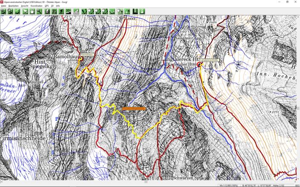This screenshot has width=300, height=187.
Task: Activate the hand pan tool
Action: click(32, 11)
